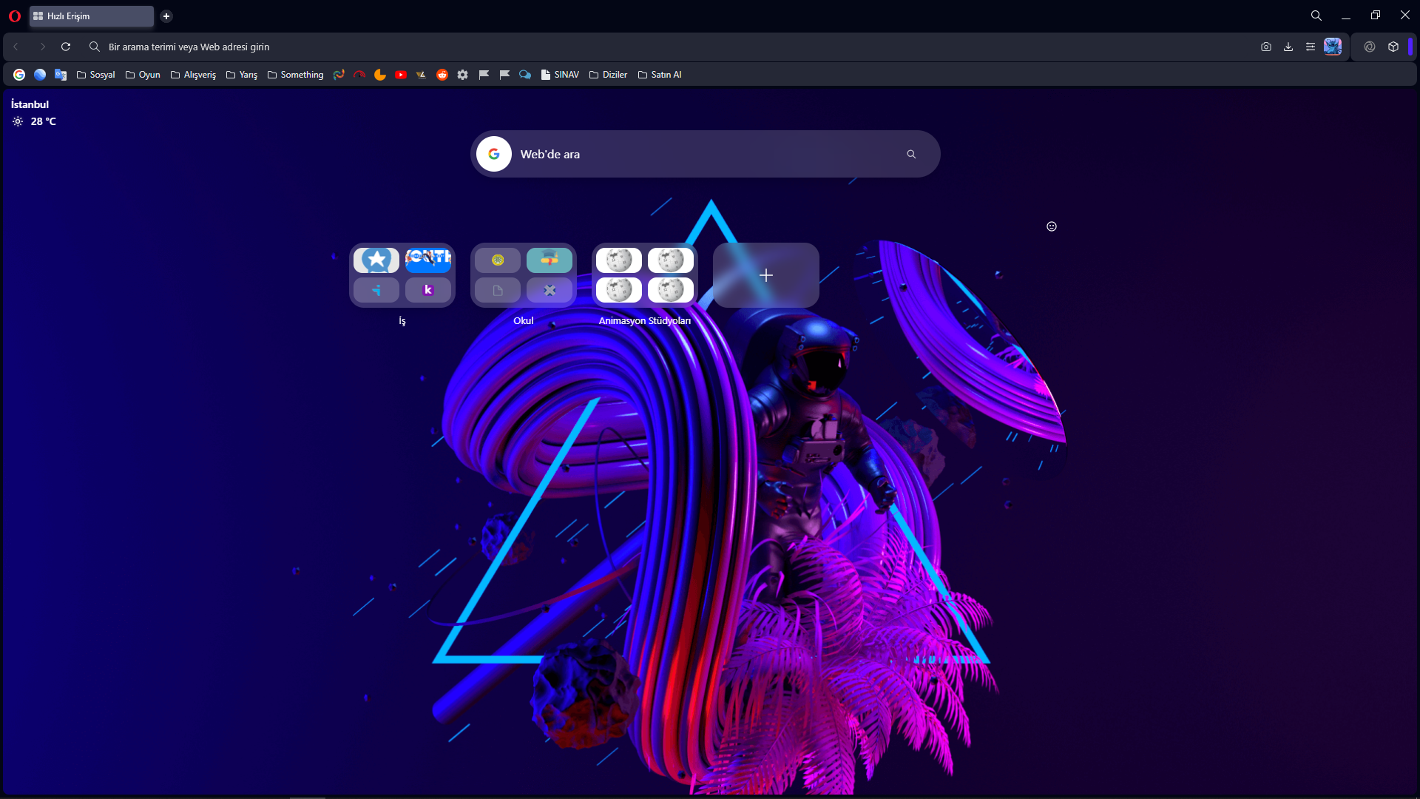Viewport: 1420px width, 799px height.
Task: Click the Stitch profile avatar
Action: tap(1333, 47)
